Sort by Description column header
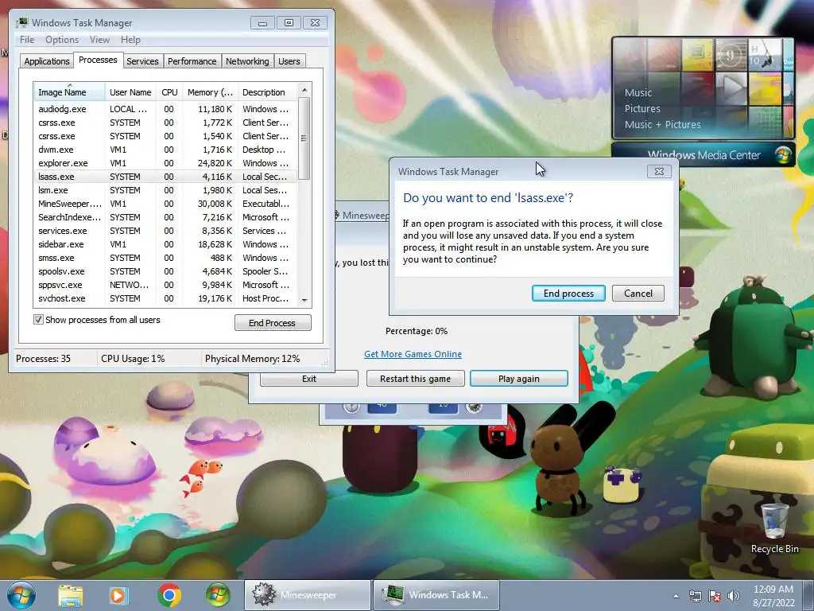The width and height of the screenshot is (814, 611). tap(267, 92)
